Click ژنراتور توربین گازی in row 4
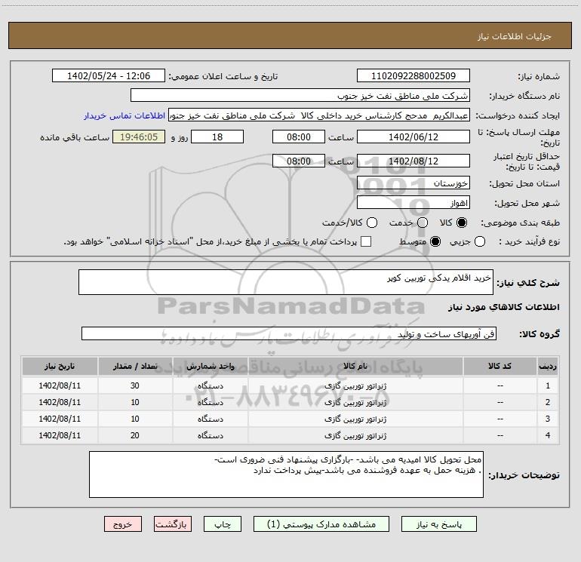Screen dimensions: 581x562 coord(355,436)
